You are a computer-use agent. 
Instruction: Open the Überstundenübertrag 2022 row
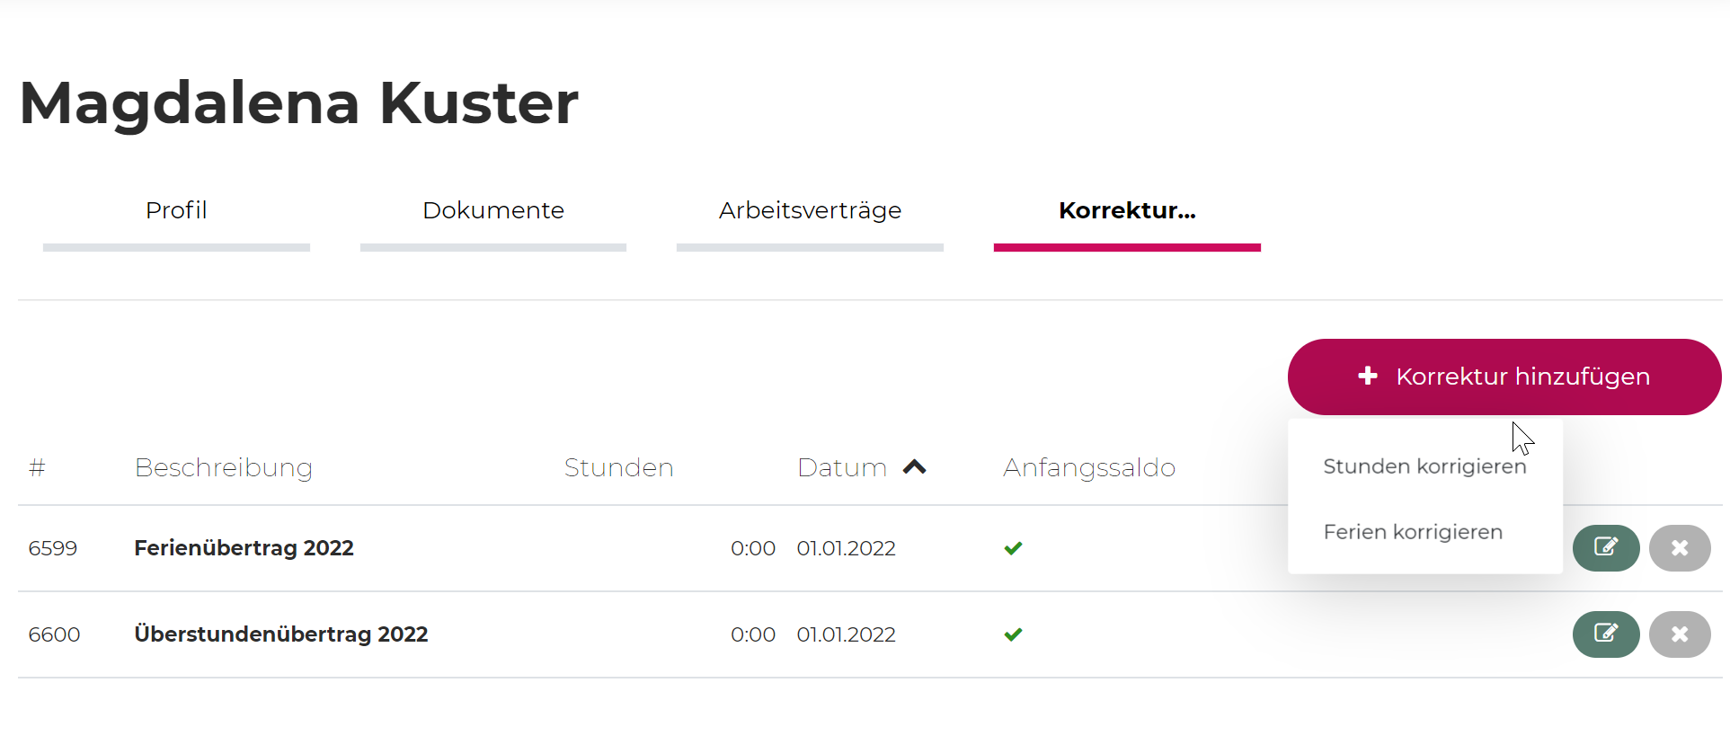[x=280, y=634]
